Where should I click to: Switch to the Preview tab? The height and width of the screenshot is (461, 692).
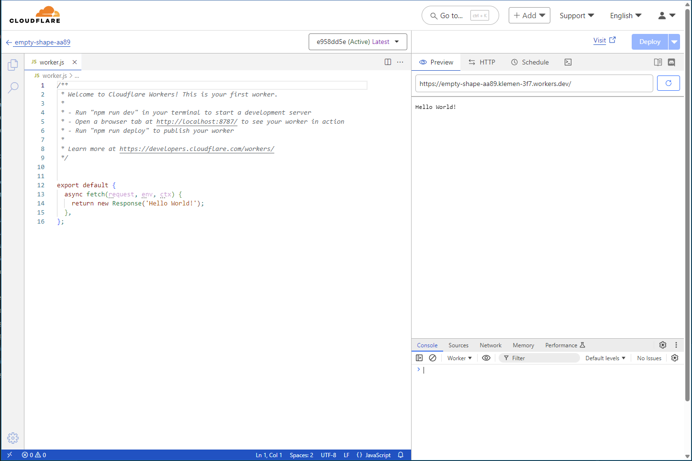[x=436, y=62]
